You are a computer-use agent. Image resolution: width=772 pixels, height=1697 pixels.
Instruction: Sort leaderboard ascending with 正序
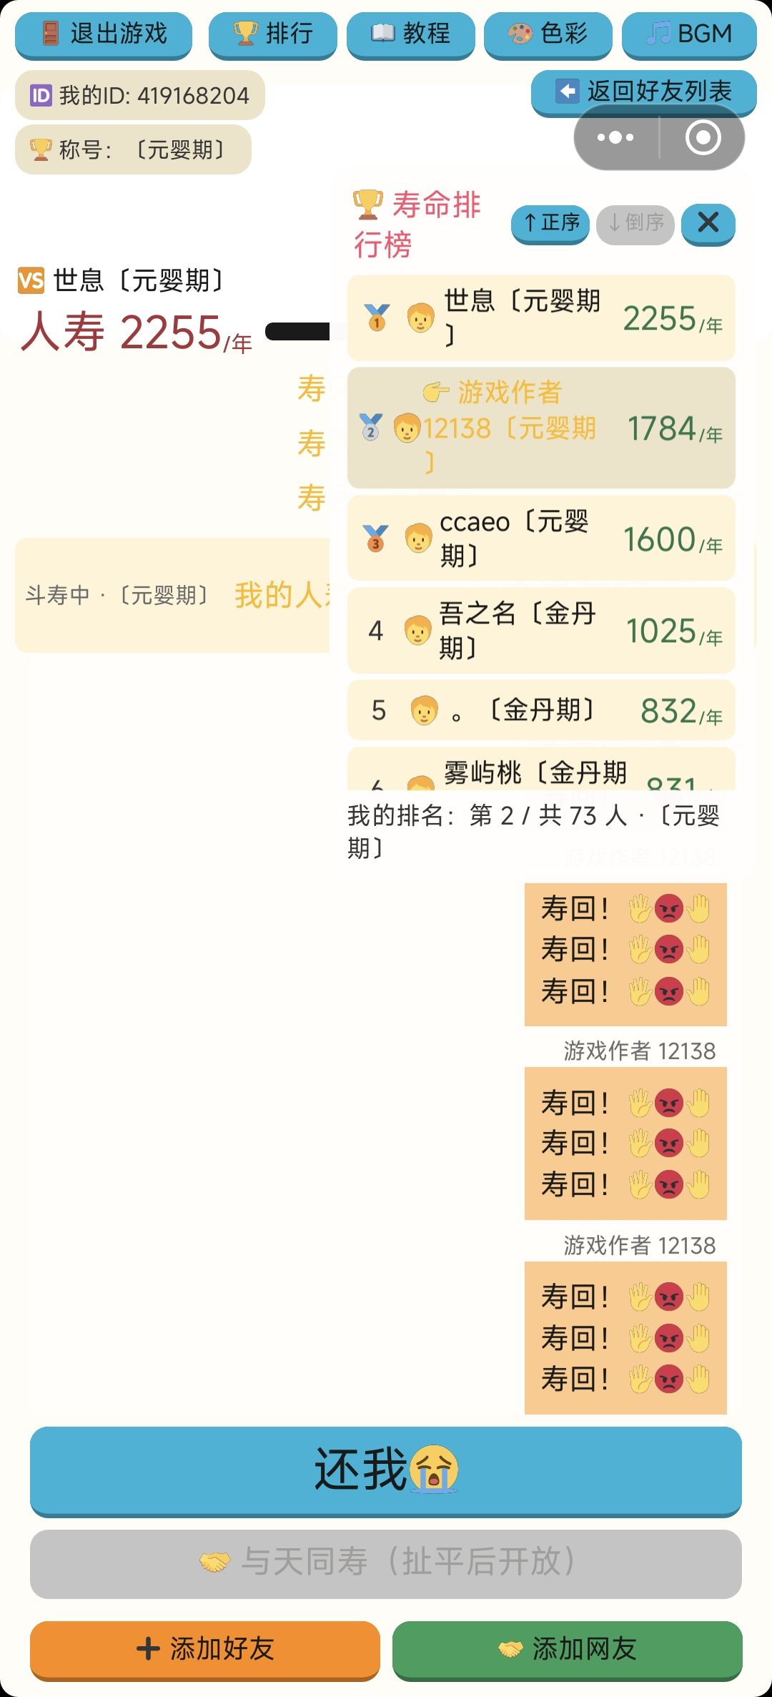tap(550, 223)
